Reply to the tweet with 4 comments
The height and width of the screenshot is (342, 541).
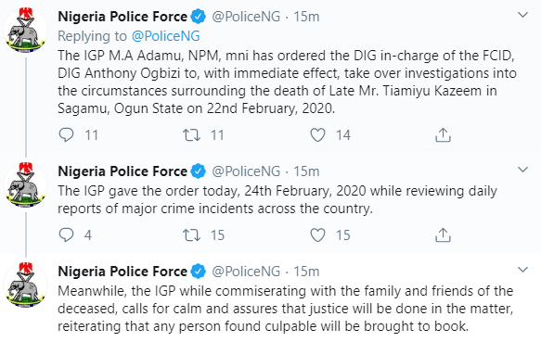click(66, 234)
